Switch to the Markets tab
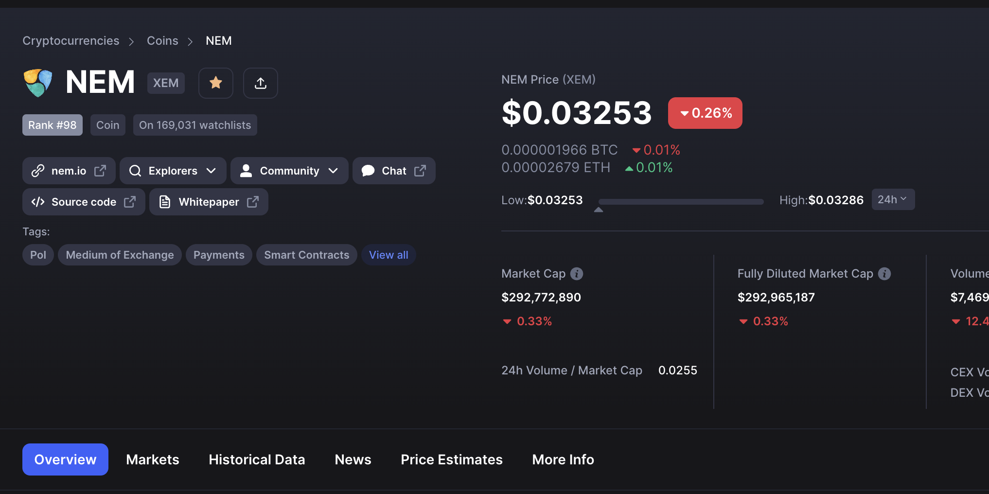This screenshot has height=494, width=989. tap(153, 459)
